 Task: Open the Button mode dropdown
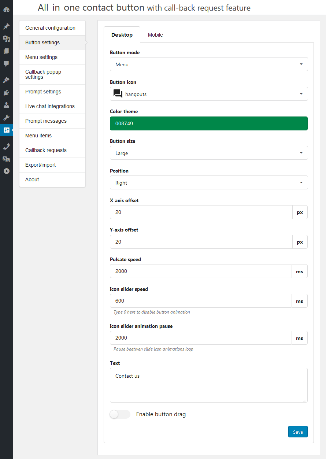(x=209, y=64)
